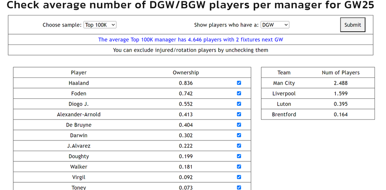Open the DGW fixture type dropdown

[274, 25]
